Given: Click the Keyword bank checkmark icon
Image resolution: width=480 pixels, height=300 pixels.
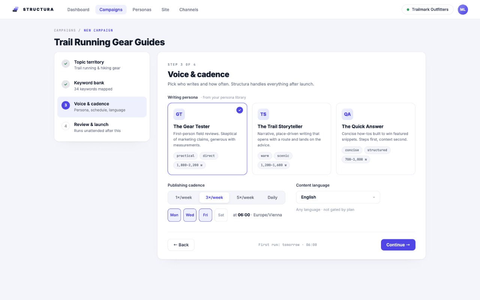Looking at the screenshot, I should (x=66, y=84).
